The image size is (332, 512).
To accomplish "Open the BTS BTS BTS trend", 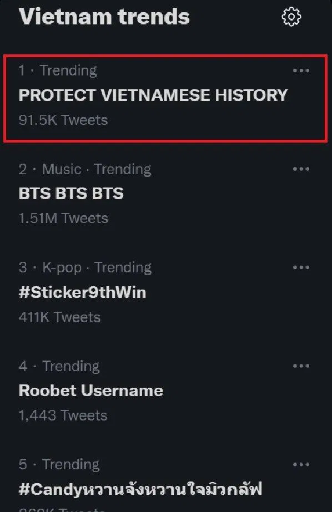I will coord(72,194).
